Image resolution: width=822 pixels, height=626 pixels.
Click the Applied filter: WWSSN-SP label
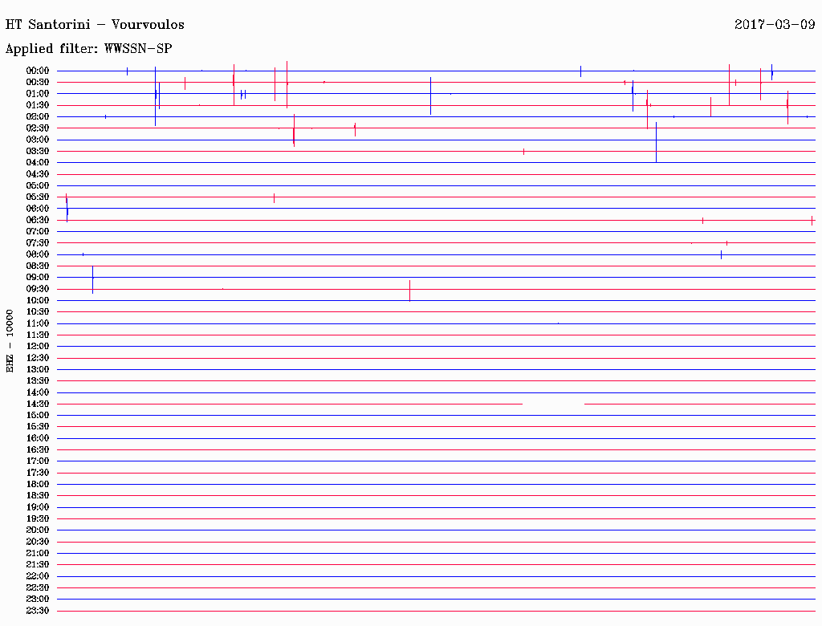88,49
